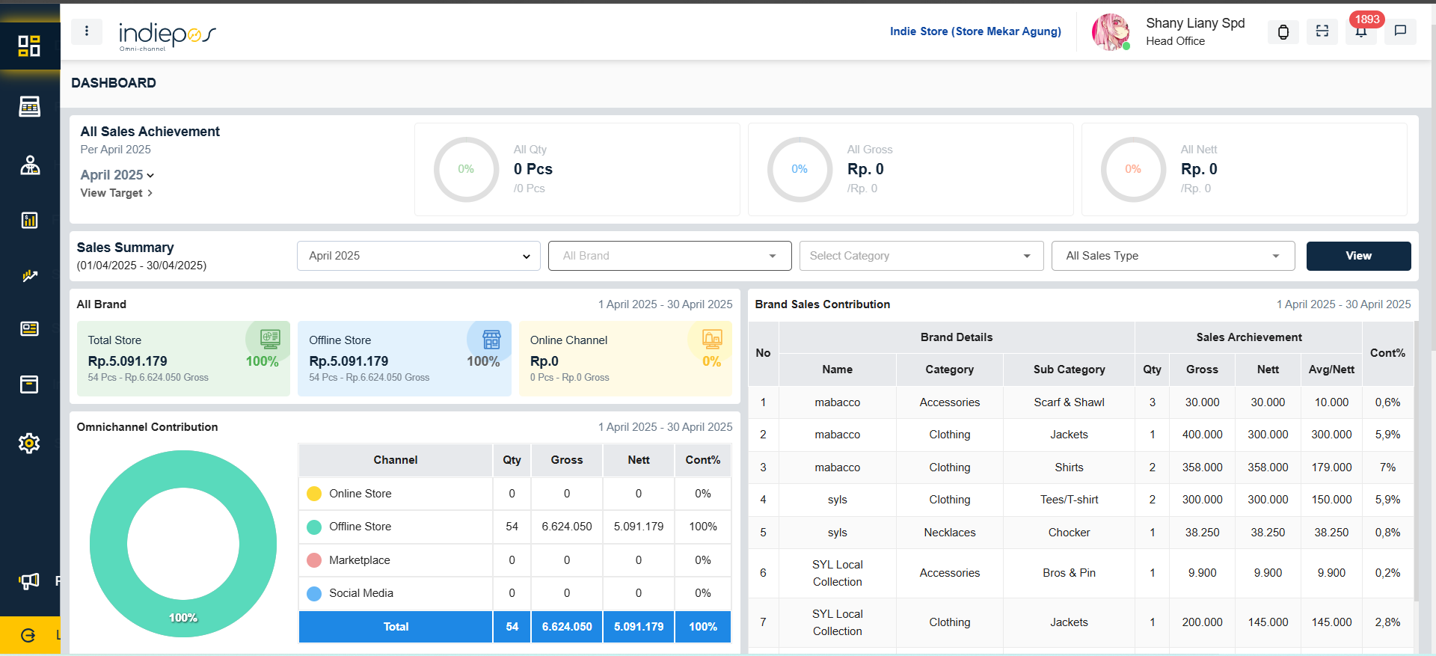Open the April 2025 Sales Summary dropdown

418,256
